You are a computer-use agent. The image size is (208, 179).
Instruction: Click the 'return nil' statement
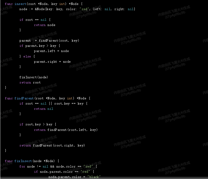[x=43, y=109]
